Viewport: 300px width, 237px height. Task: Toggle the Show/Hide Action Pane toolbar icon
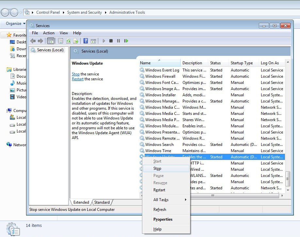93,41
